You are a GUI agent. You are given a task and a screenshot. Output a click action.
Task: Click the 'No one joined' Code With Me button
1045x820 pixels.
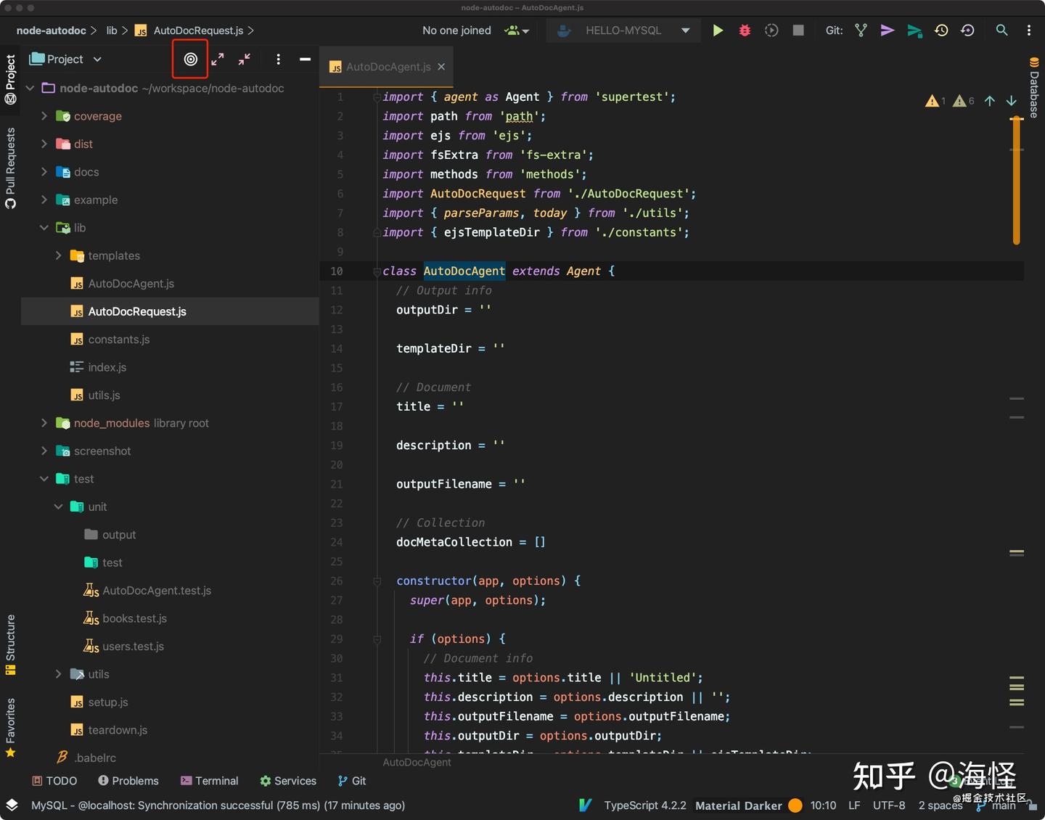pyautogui.click(x=456, y=30)
